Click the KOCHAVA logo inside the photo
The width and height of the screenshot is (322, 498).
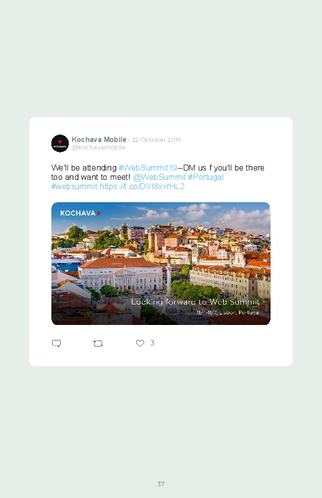[x=80, y=213]
